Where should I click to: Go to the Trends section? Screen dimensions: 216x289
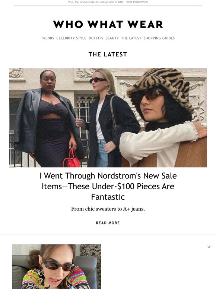click(x=48, y=38)
